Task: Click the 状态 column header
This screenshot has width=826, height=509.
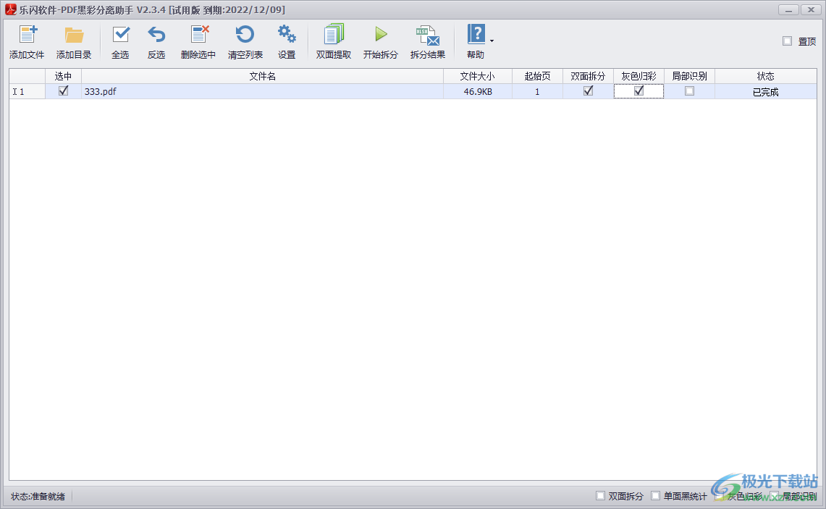Action: click(765, 77)
